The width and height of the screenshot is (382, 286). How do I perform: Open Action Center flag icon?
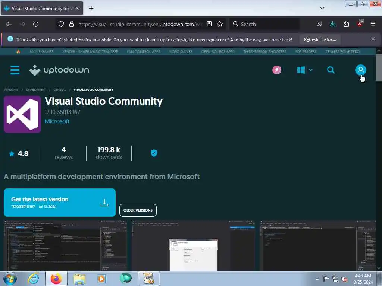tap(326, 279)
